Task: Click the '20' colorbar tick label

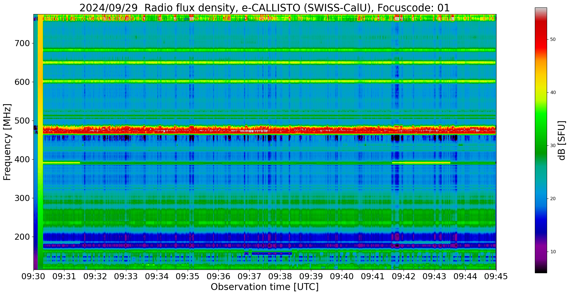Action: (553, 199)
